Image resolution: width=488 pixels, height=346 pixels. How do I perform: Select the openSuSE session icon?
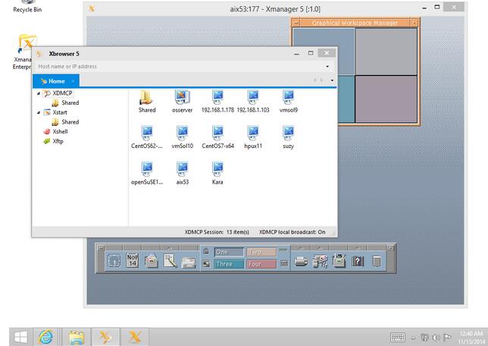(147, 169)
